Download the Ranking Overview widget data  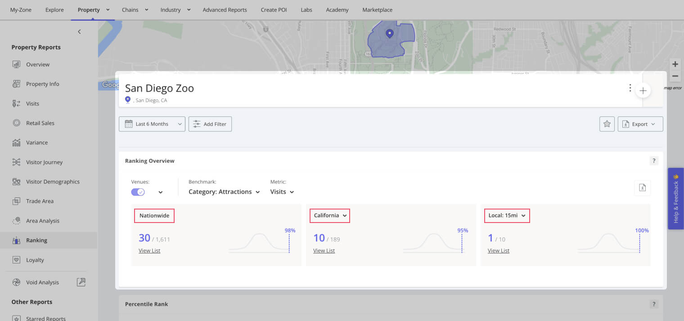(642, 188)
